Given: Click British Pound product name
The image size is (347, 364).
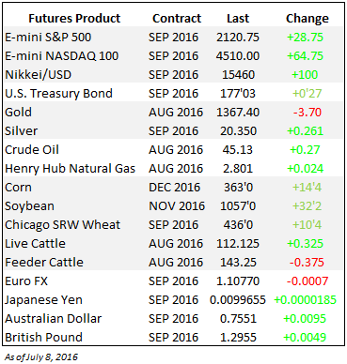Looking at the screenshot, I should pyautogui.click(x=43, y=338).
